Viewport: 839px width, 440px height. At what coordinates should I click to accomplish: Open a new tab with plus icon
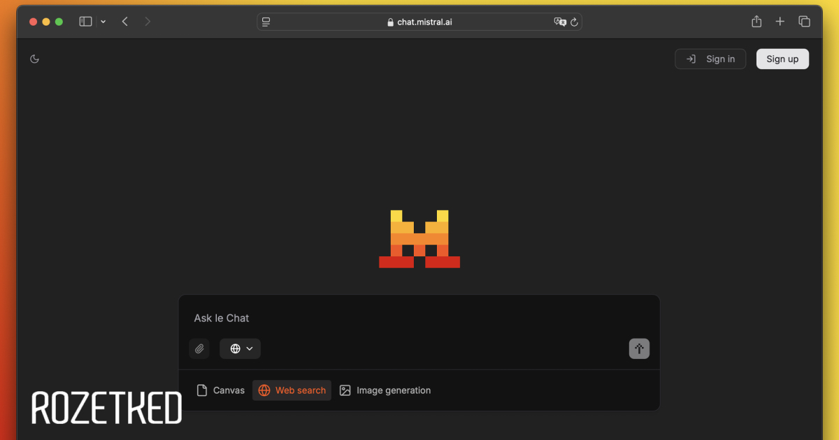tap(780, 22)
